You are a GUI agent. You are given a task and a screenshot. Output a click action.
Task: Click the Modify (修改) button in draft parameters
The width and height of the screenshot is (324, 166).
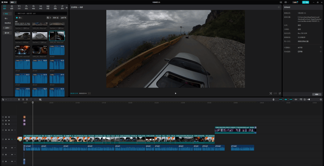pos(317,94)
